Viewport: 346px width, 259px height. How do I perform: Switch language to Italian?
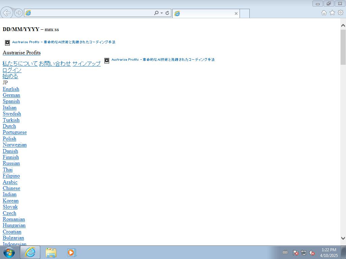(10, 108)
